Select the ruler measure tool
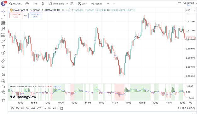The height and width of the screenshot is (114, 197). pos(3,61)
